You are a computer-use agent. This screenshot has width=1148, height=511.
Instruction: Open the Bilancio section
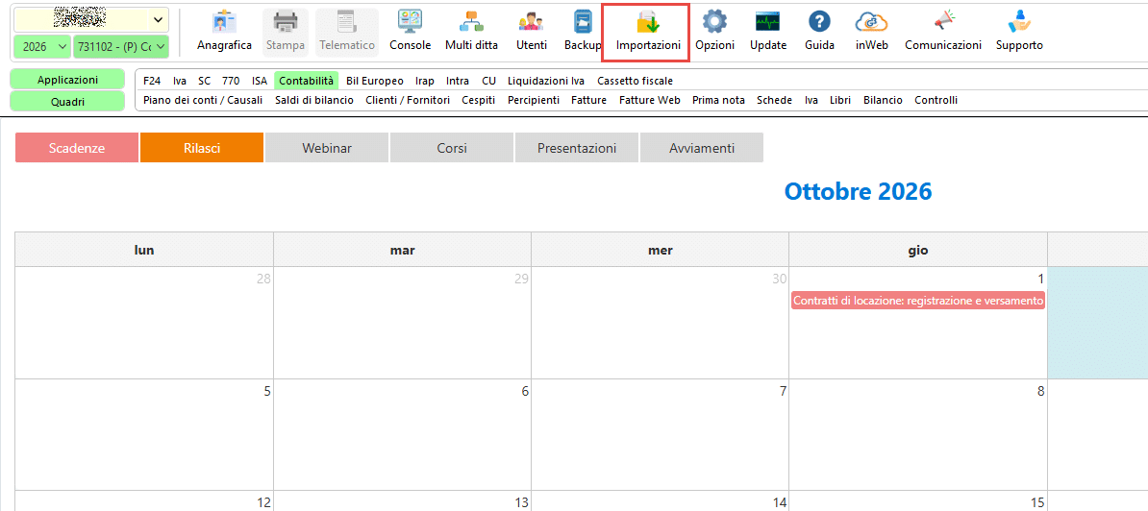pyautogui.click(x=883, y=100)
